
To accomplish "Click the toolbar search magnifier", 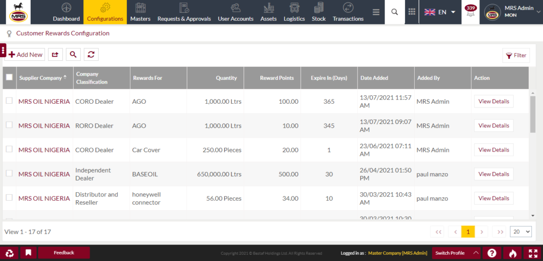I will (73, 55).
